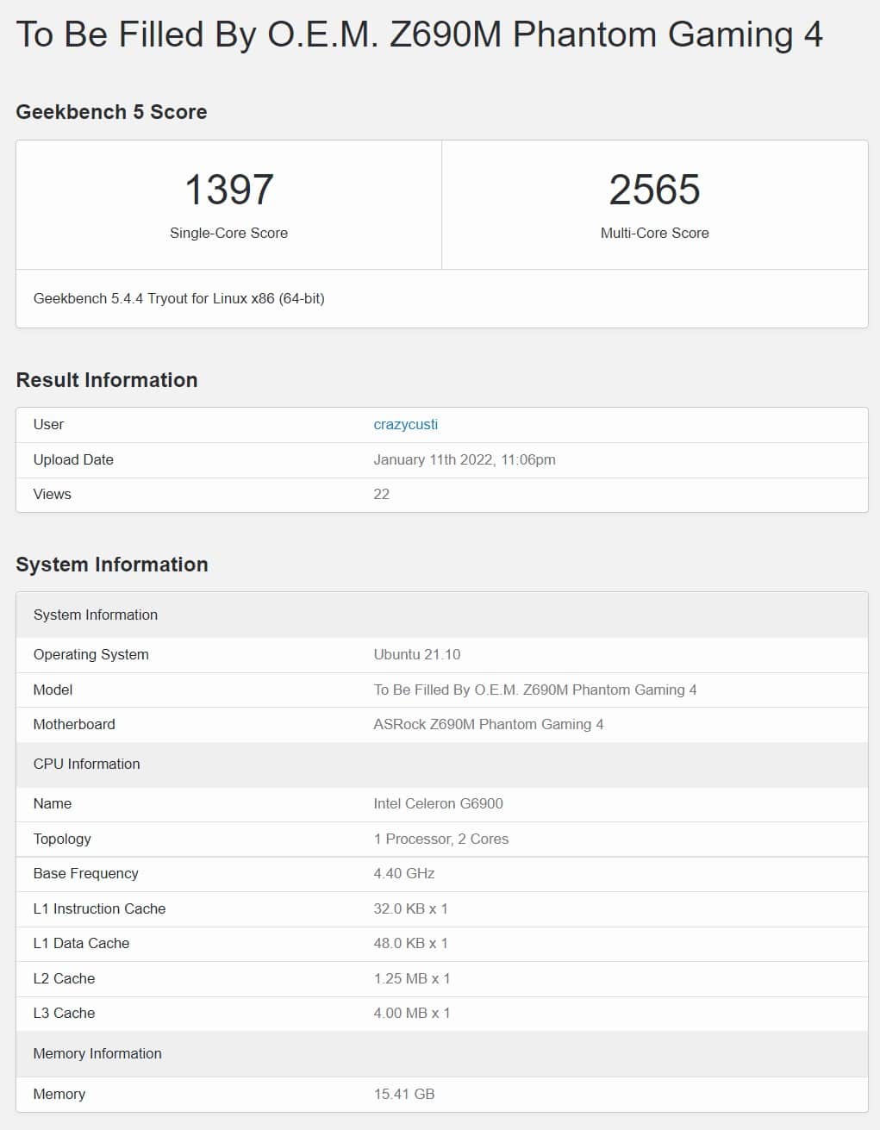Click the Views count 22
Image resolution: width=880 pixels, height=1130 pixels.
coord(381,494)
